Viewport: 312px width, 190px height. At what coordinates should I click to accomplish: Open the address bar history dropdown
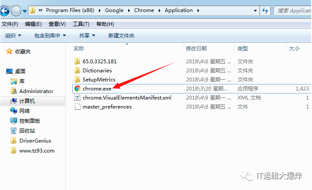(x=255, y=10)
